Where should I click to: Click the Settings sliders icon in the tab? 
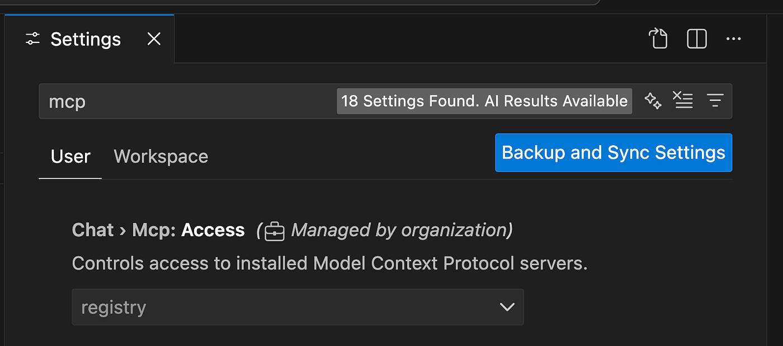pos(32,39)
